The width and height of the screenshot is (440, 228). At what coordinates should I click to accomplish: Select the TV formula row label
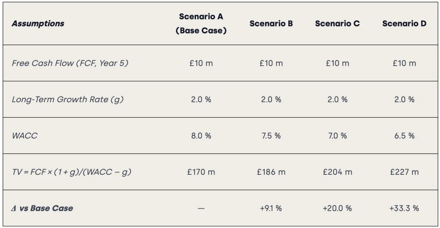point(71,172)
